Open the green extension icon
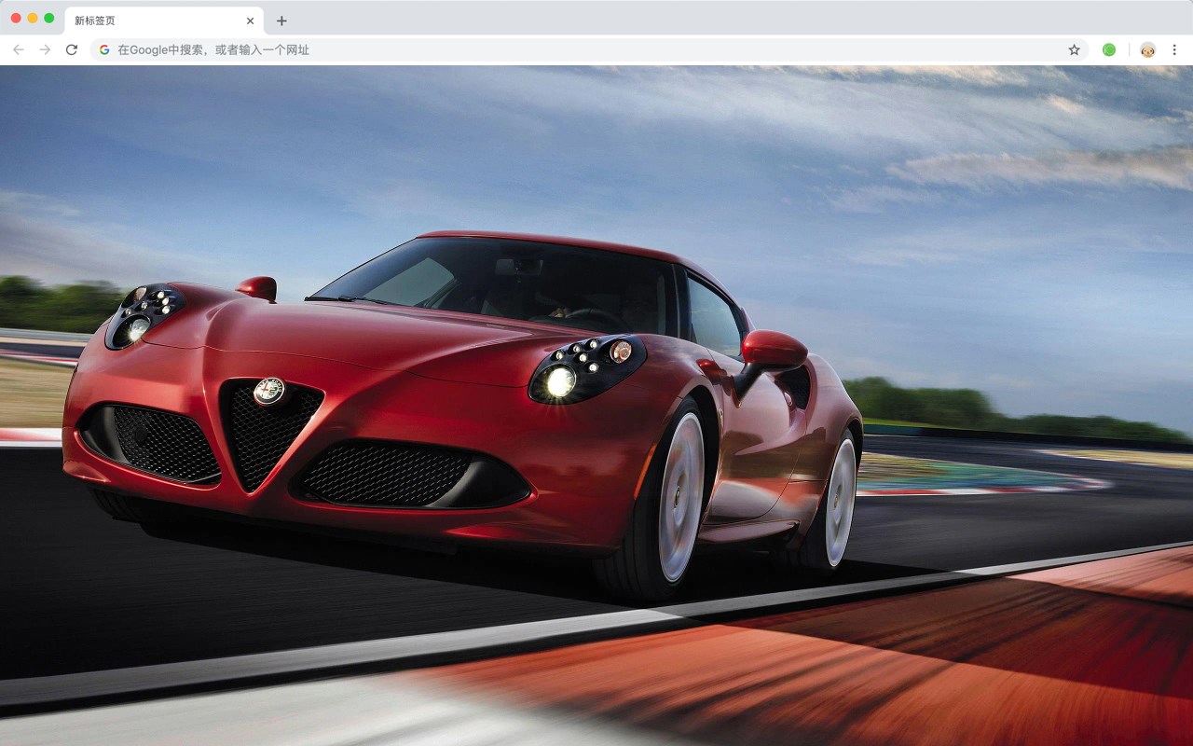The image size is (1193, 746). point(1109,49)
